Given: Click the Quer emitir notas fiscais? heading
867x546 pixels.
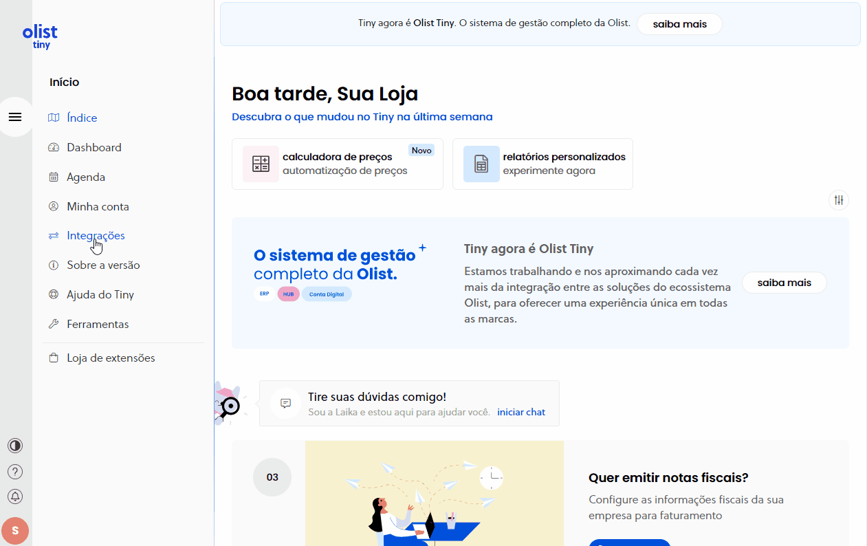Looking at the screenshot, I should tap(668, 477).
